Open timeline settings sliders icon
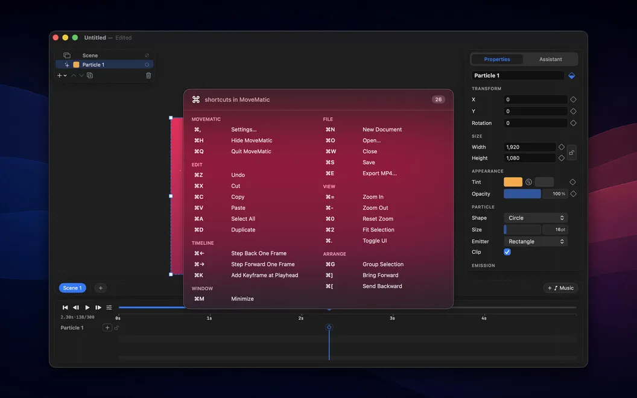This screenshot has height=398, width=637. (109, 308)
